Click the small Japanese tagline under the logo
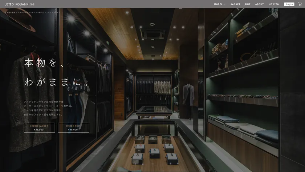 [x=32, y=12]
